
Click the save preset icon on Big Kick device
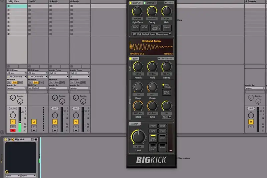point(36,139)
